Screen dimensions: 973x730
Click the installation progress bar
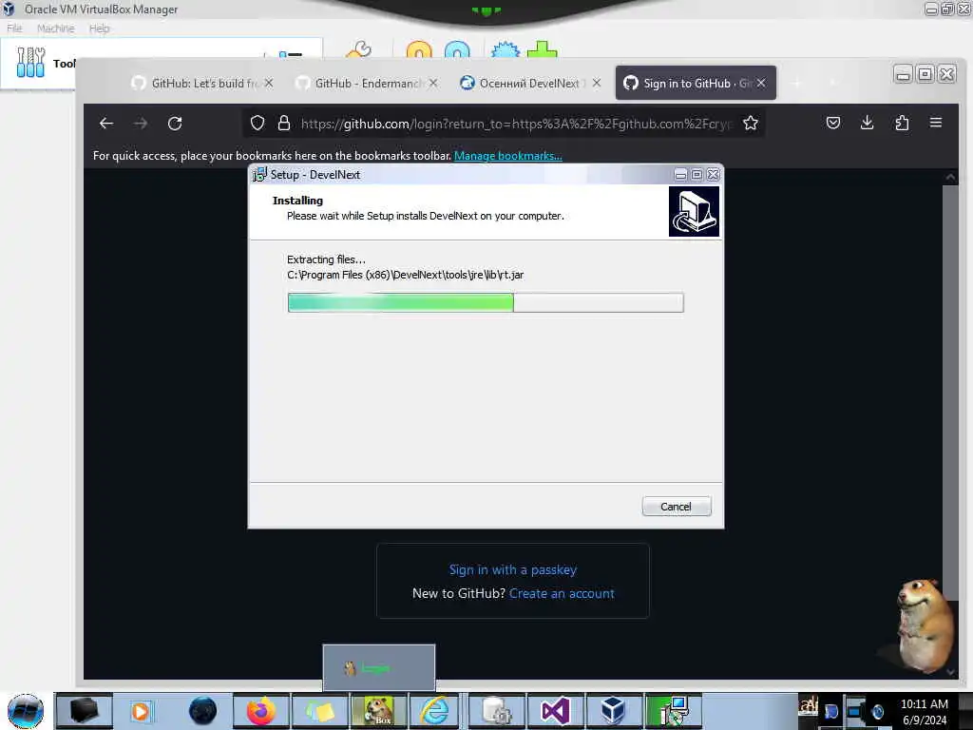(x=486, y=302)
